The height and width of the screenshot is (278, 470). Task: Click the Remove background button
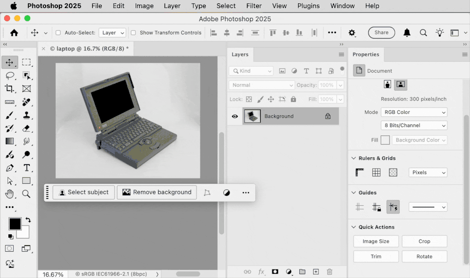[157, 192]
